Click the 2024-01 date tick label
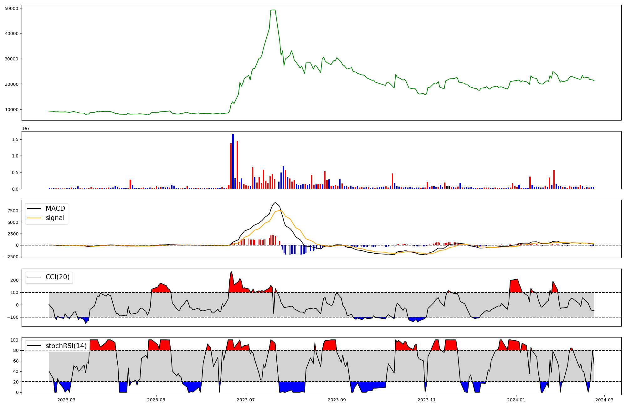Screen dimensions: 626x407 [x=516, y=400]
